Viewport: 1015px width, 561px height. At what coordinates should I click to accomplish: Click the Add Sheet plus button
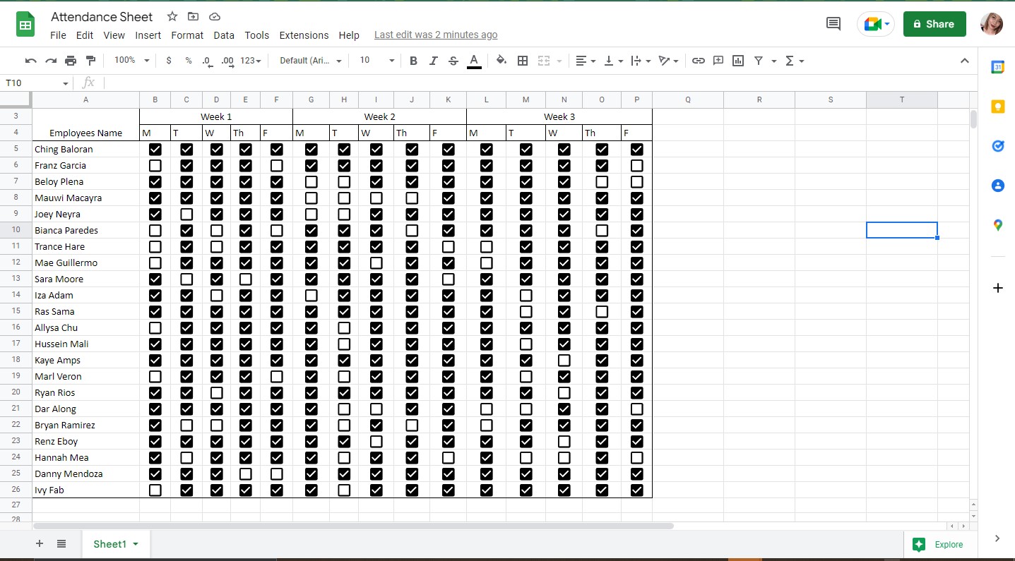click(x=40, y=543)
